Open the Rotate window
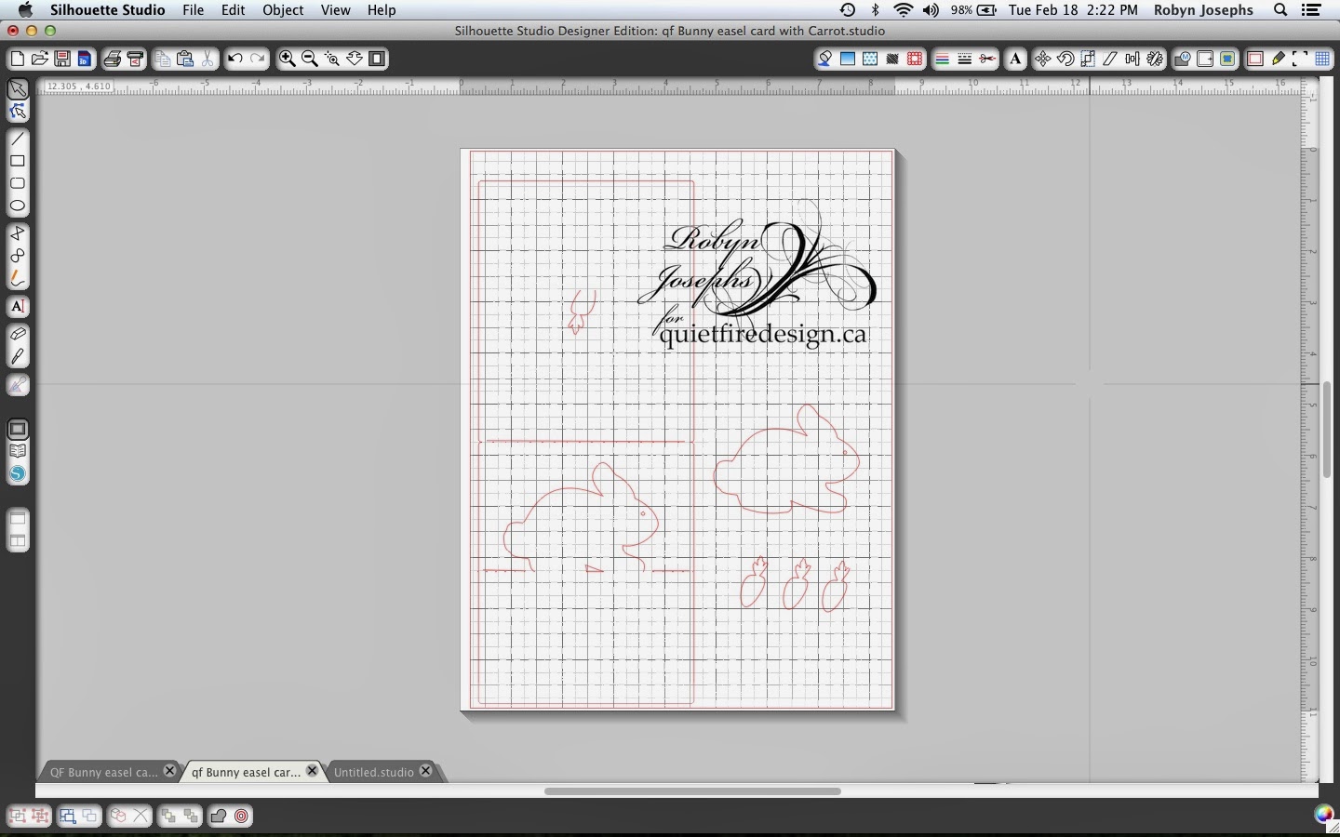This screenshot has height=837, width=1340. [1065, 59]
